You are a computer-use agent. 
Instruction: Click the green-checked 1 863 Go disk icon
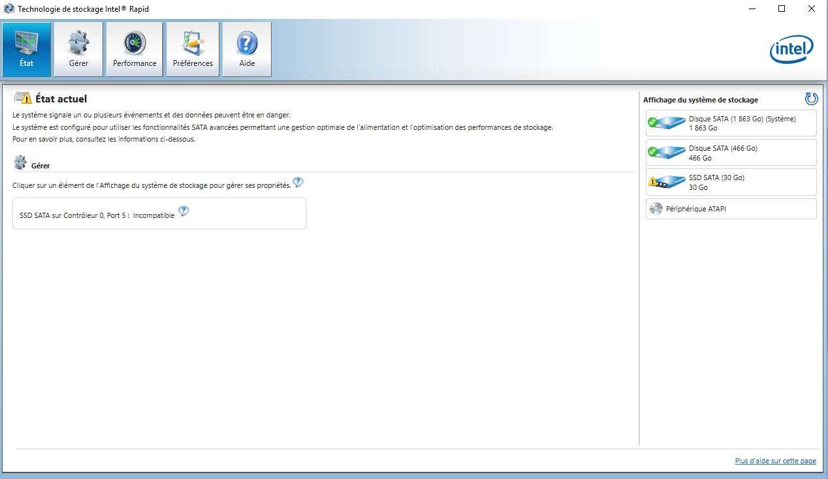point(666,123)
